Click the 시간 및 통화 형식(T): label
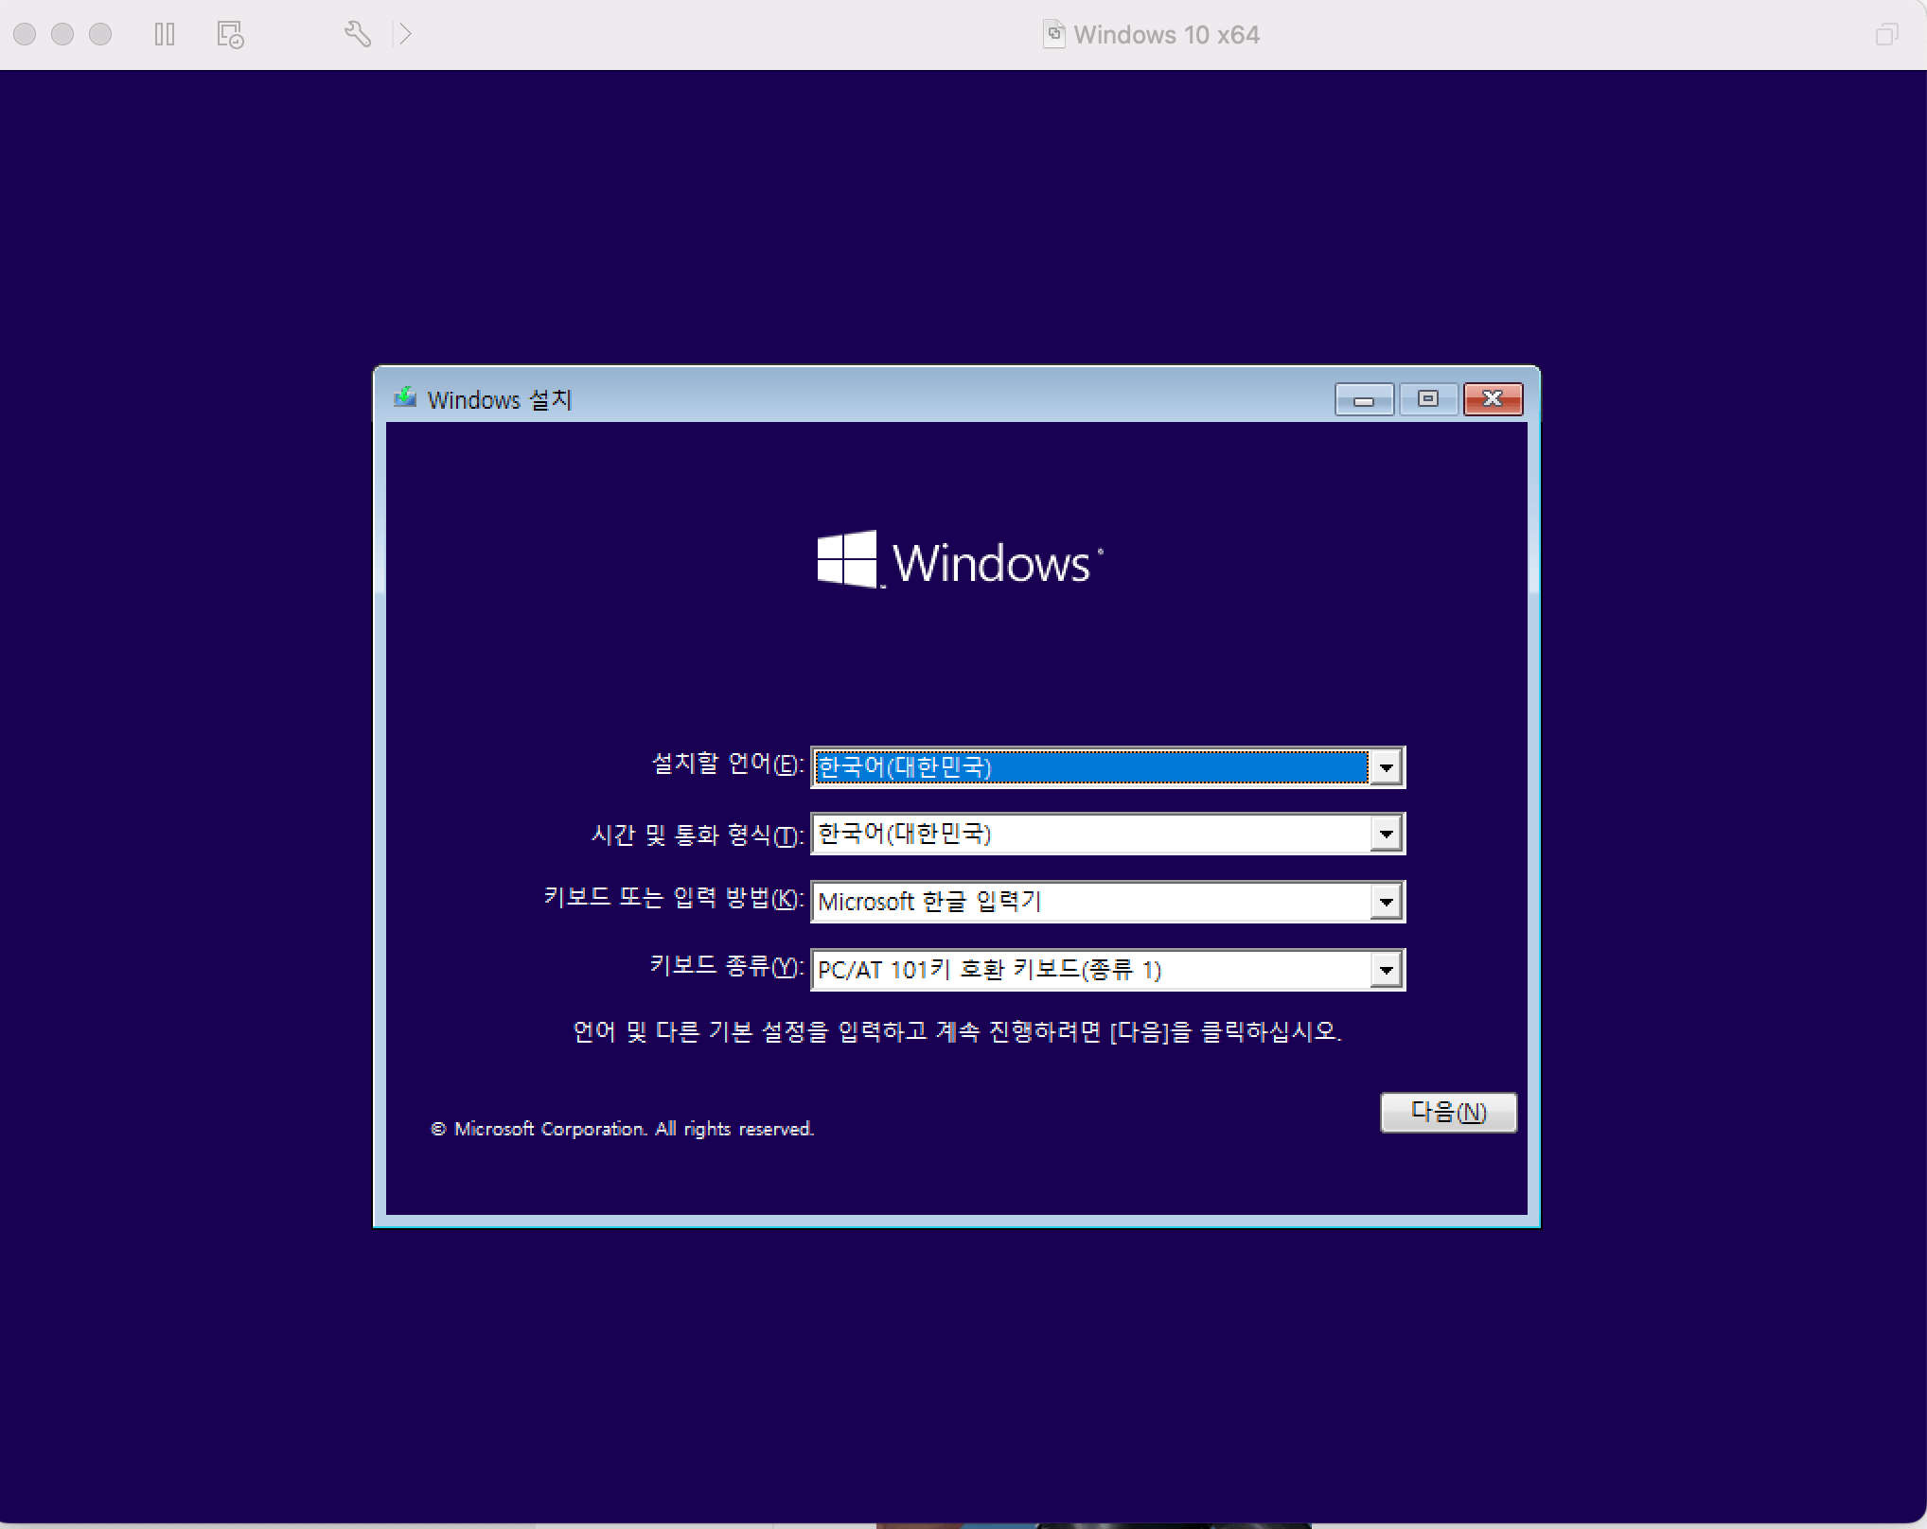 tap(698, 835)
